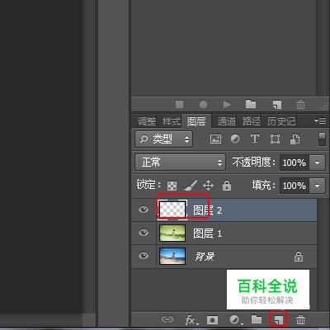Screen dimensions: 330x330
Task: Open the 不透明度 slider arrow
Action: (317, 163)
